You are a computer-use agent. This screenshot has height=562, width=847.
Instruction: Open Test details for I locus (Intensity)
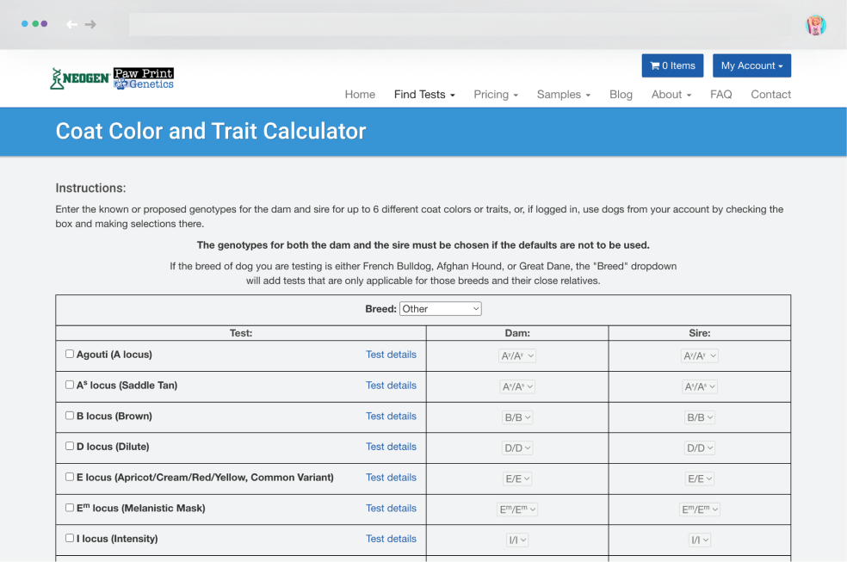(x=391, y=539)
